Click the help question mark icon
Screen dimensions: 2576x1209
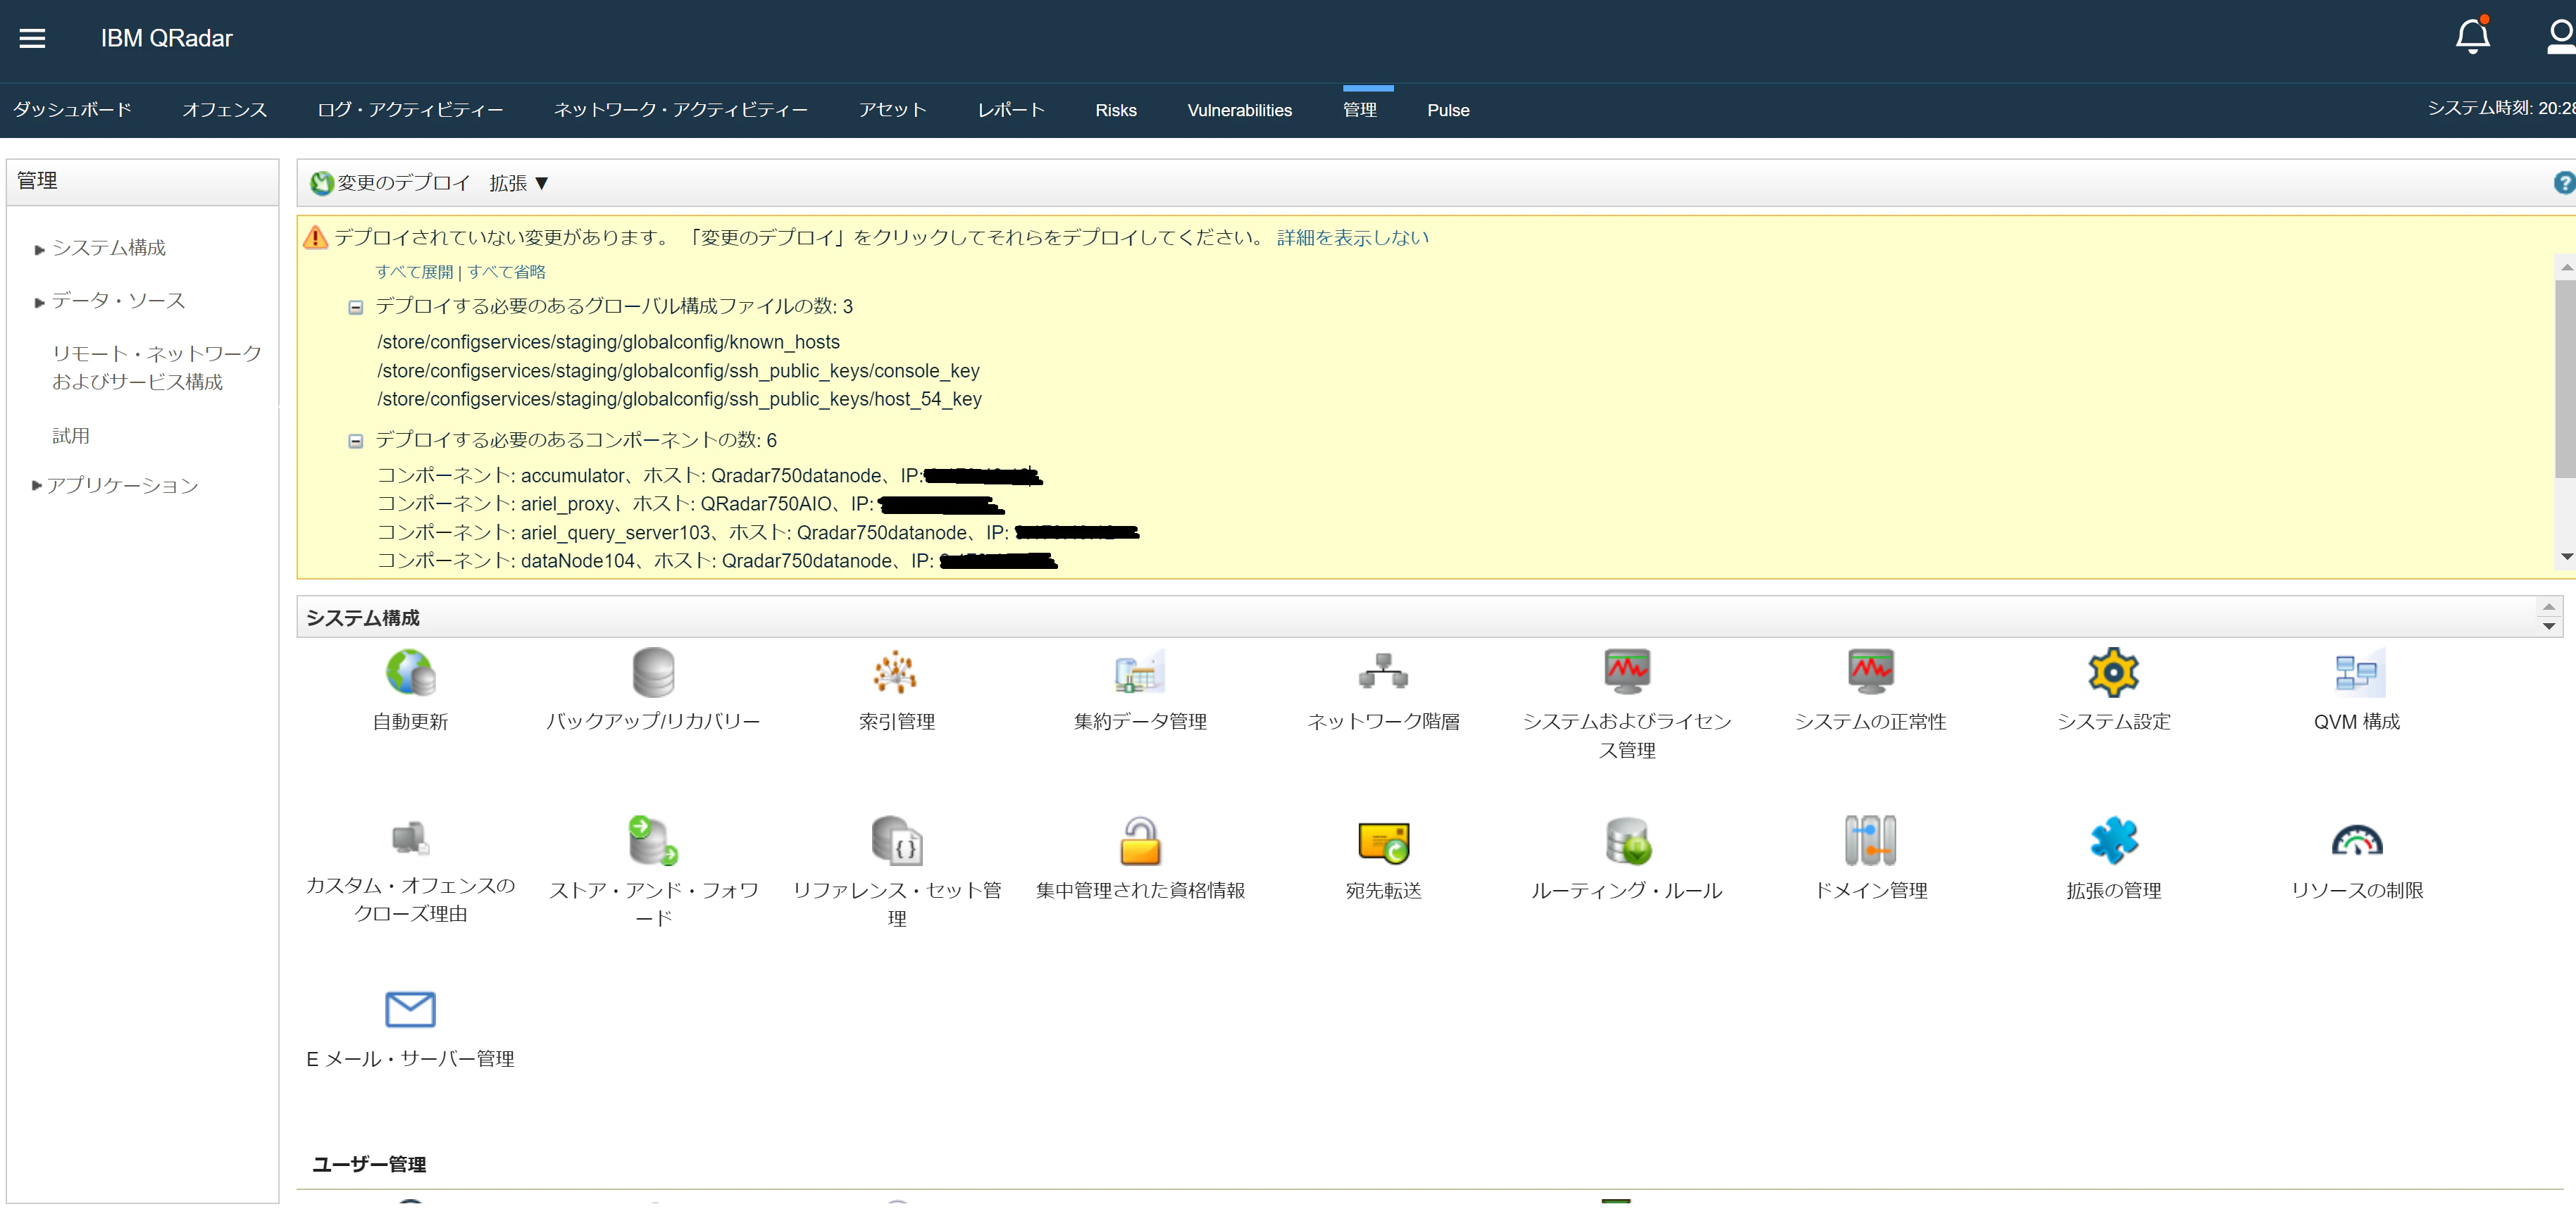coord(2564,182)
